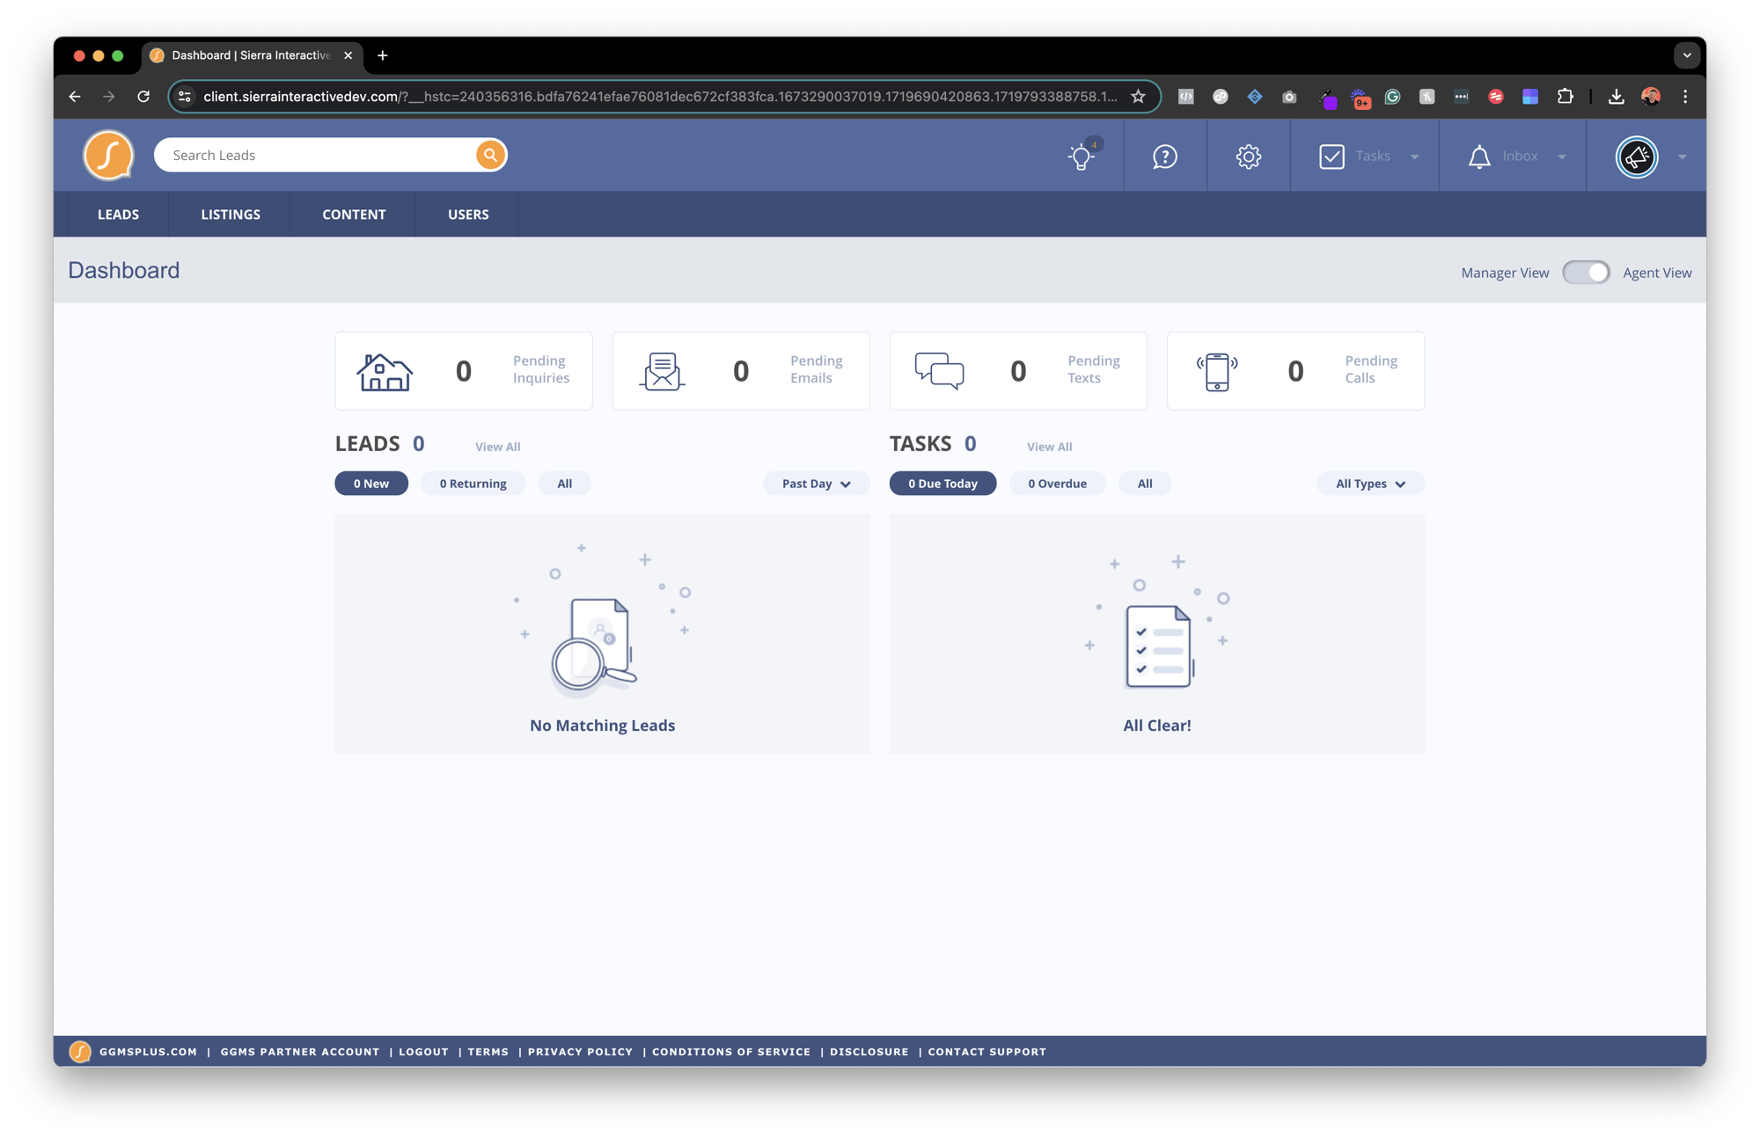
Task: Select the CONTENT navigation tab
Action: pos(353,214)
